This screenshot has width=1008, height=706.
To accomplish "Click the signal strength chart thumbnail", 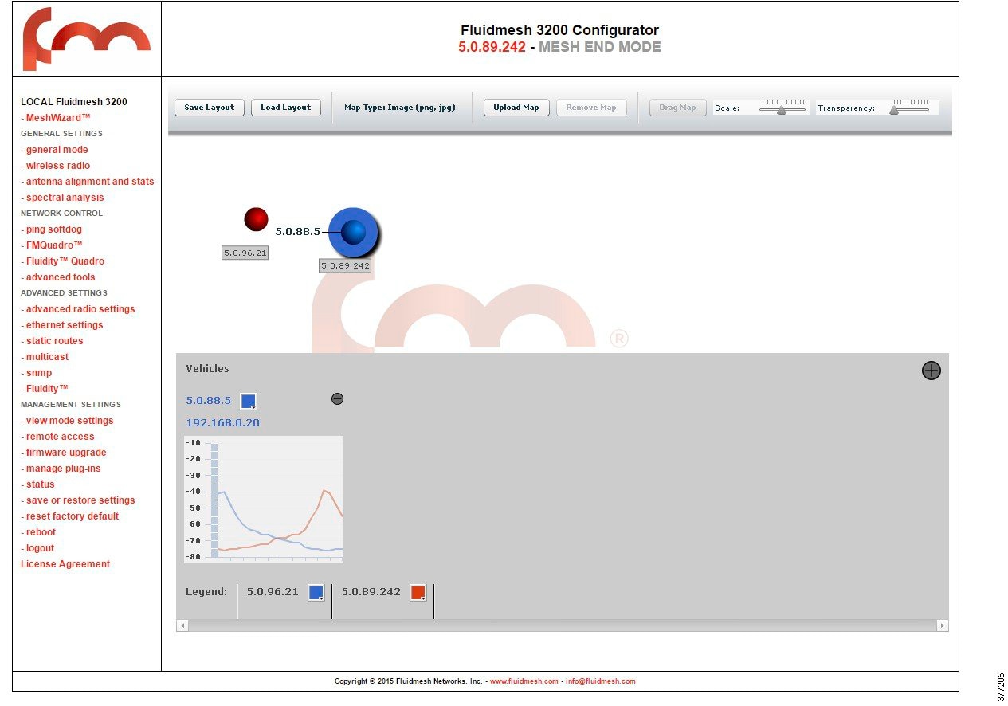I will (x=264, y=500).
